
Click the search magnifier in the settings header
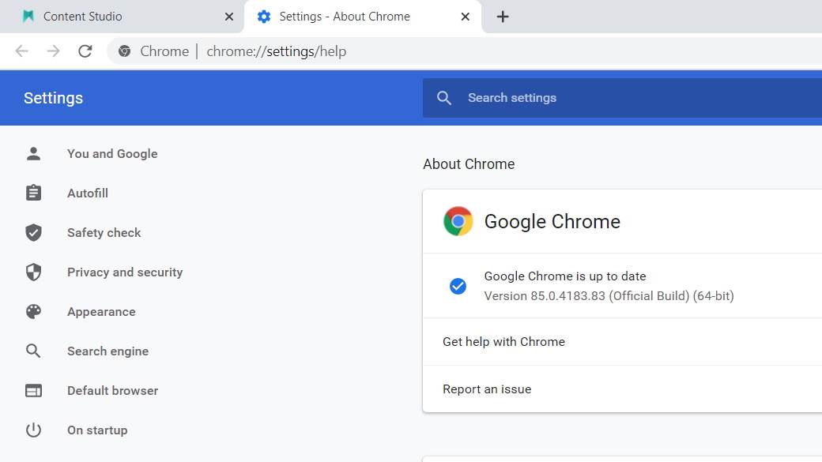pyautogui.click(x=444, y=98)
